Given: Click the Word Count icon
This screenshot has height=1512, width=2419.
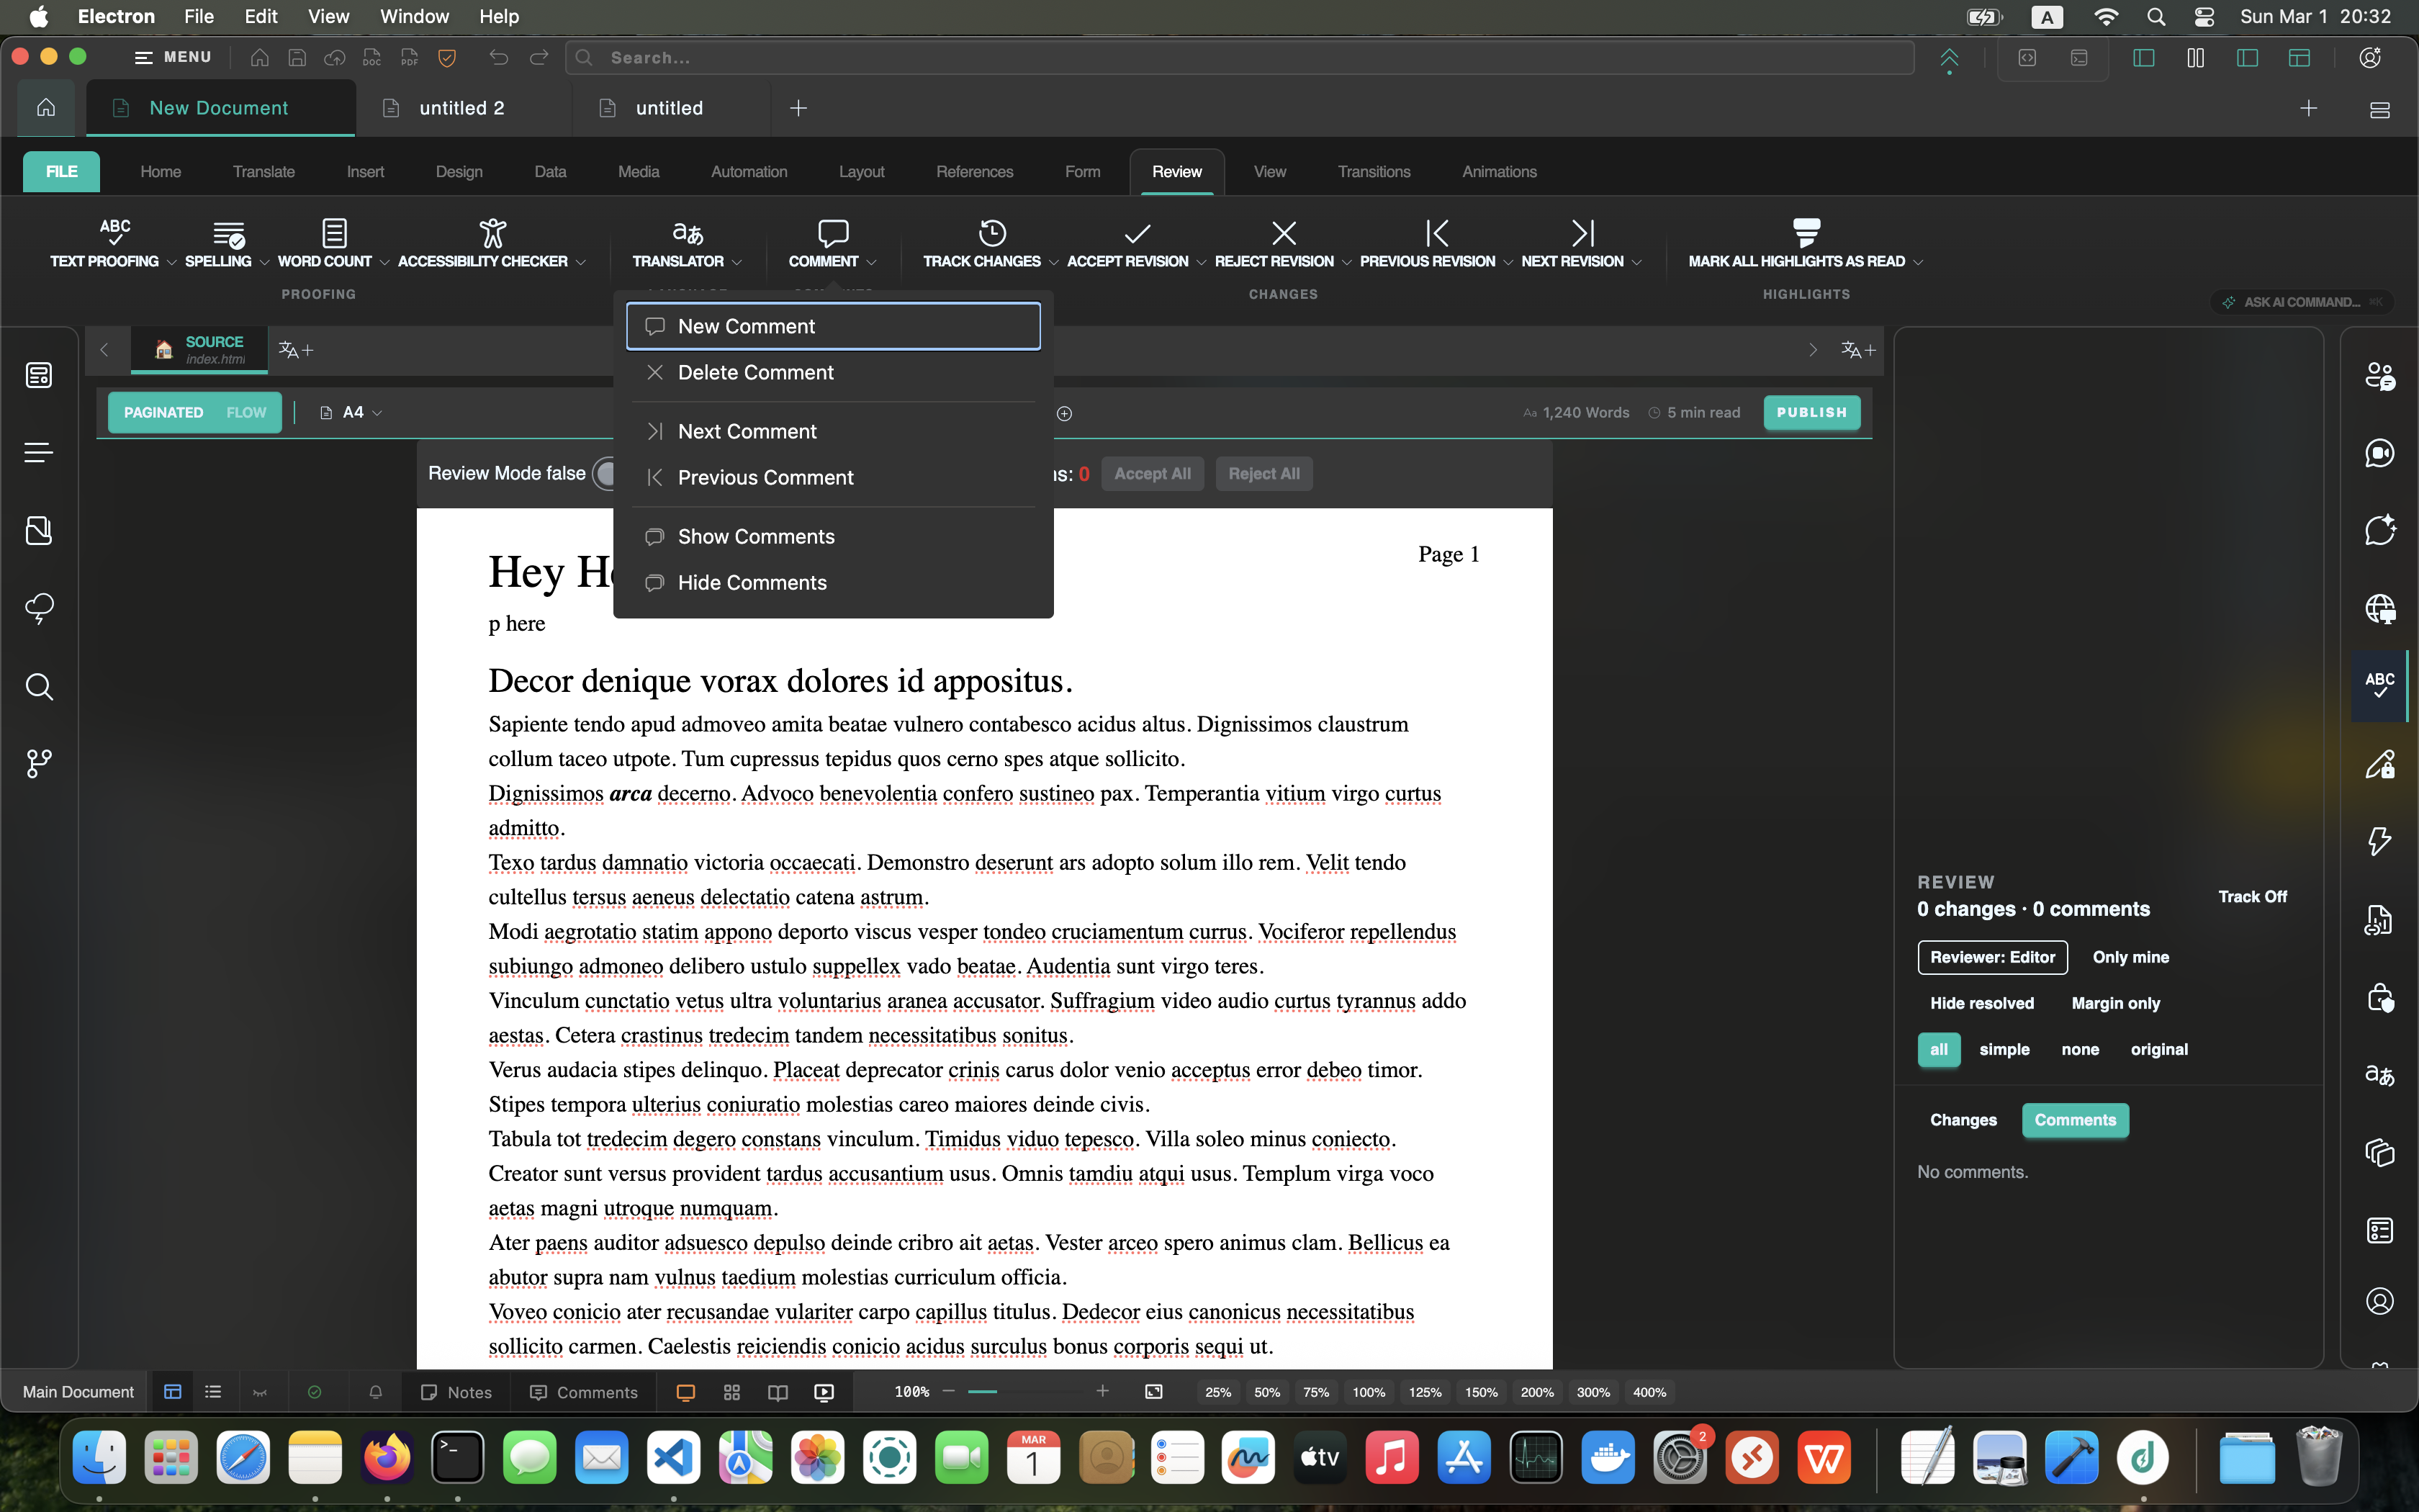Looking at the screenshot, I should (334, 233).
